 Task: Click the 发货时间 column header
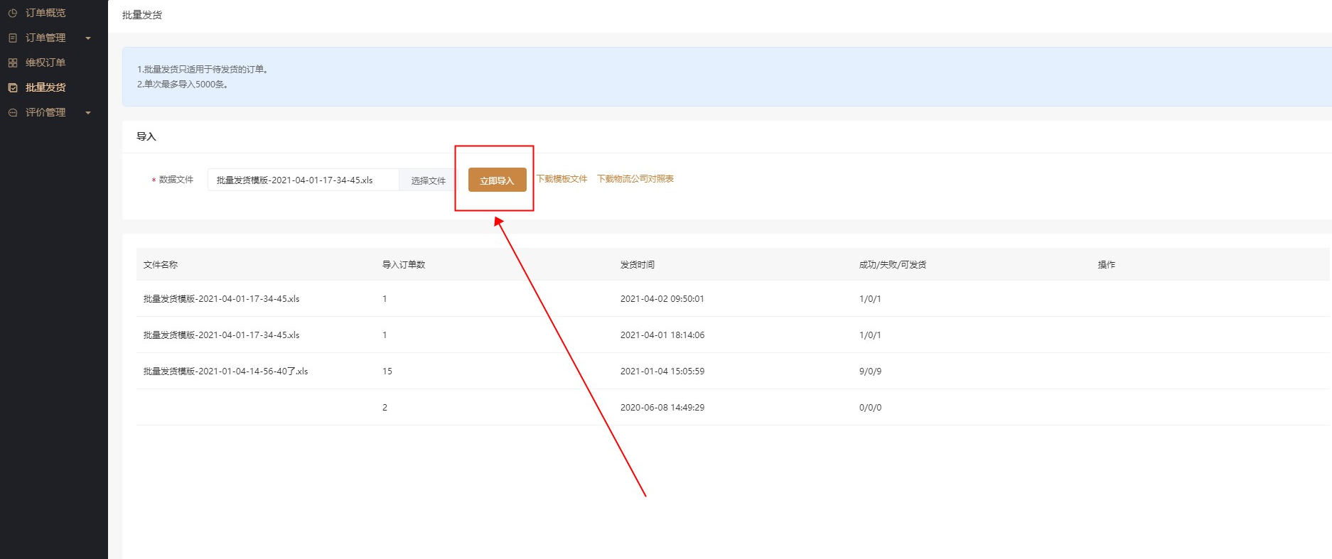[637, 265]
